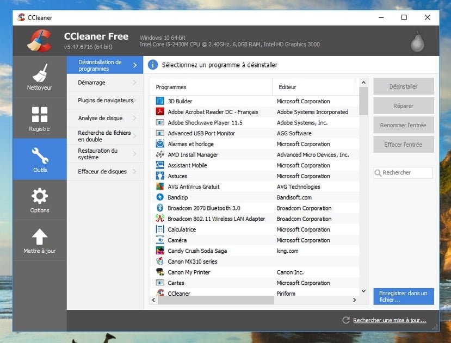Click the horizontal scrollbar thumb

coord(216,300)
